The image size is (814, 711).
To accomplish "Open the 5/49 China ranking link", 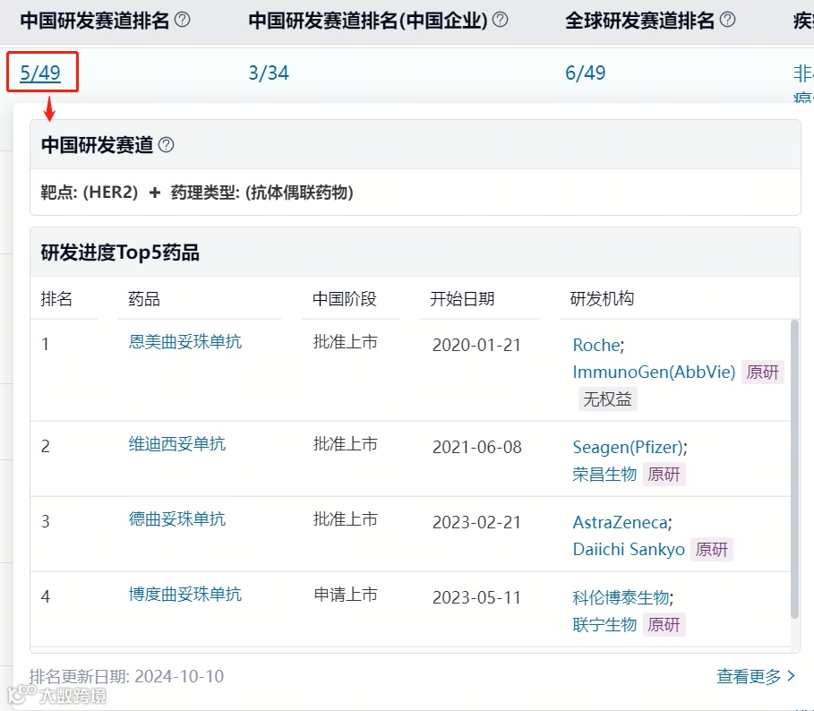I will click(x=40, y=73).
